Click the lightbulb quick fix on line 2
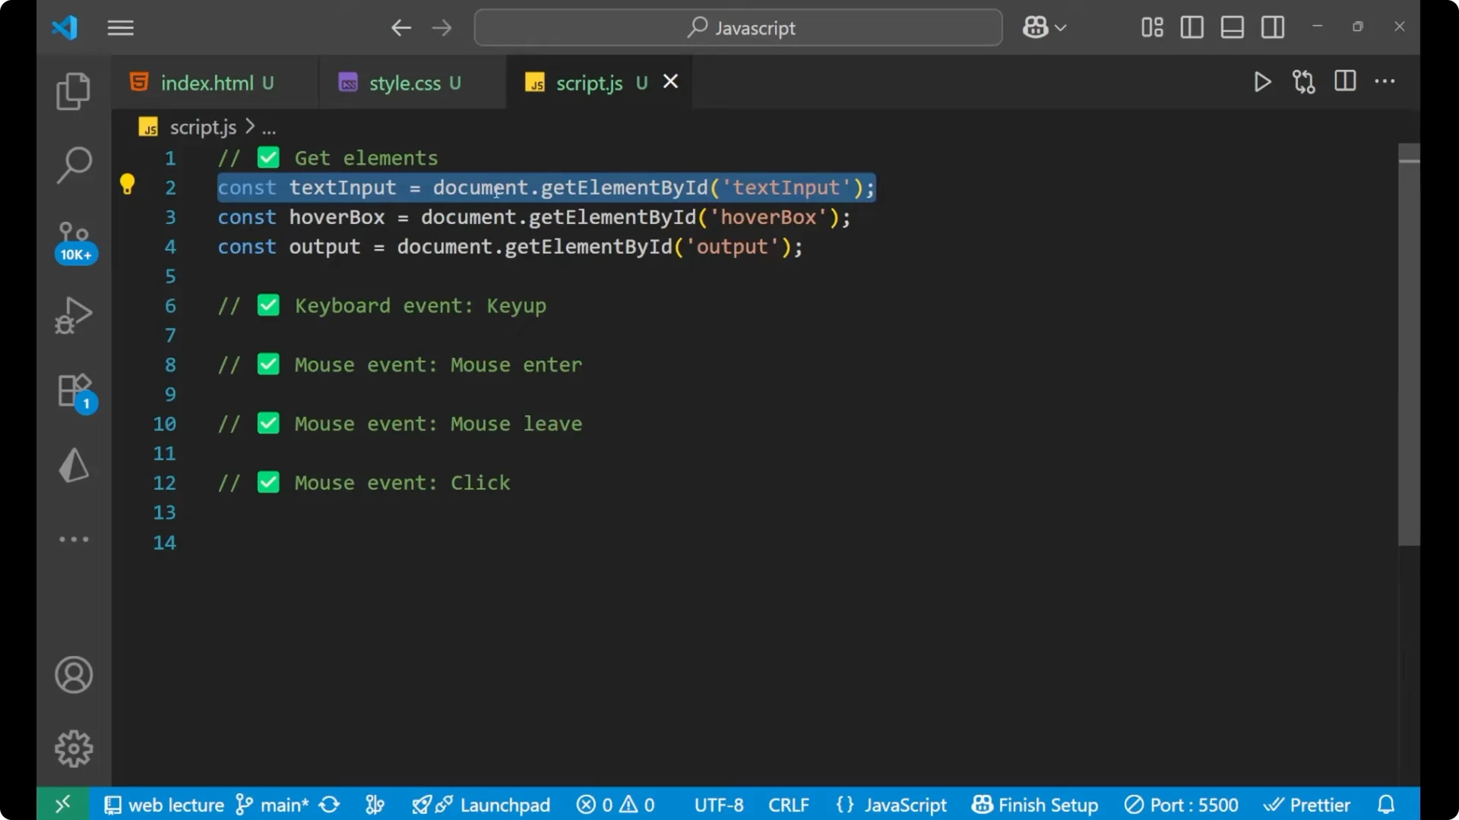The image size is (1459, 820). click(x=127, y=184)
